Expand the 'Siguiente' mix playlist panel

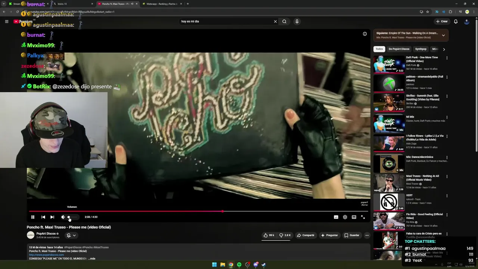(443, 35)
